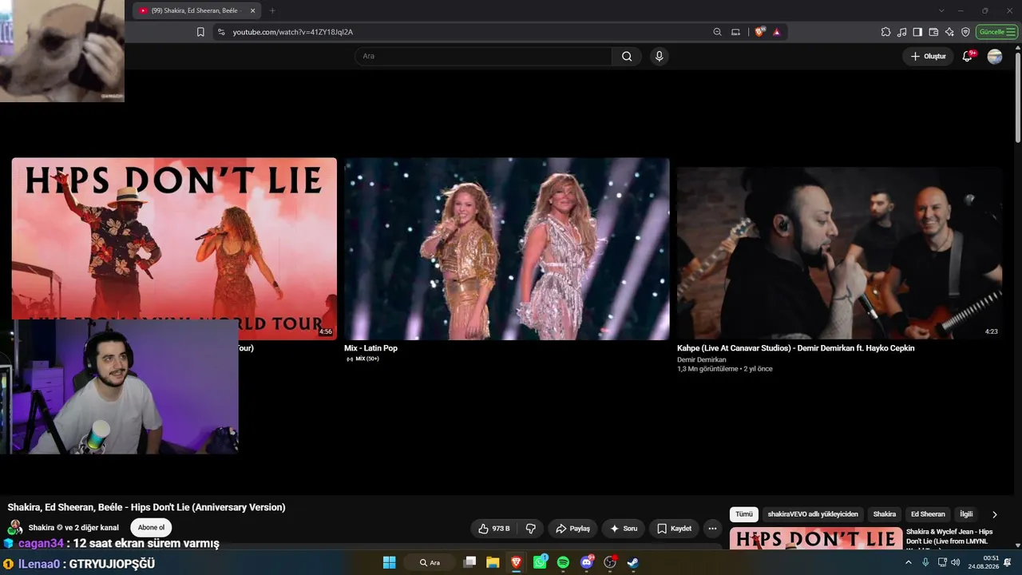Open the Windows Start menu
The image size is (1022, 575).
pyautogui.click(x=390, y=562)
